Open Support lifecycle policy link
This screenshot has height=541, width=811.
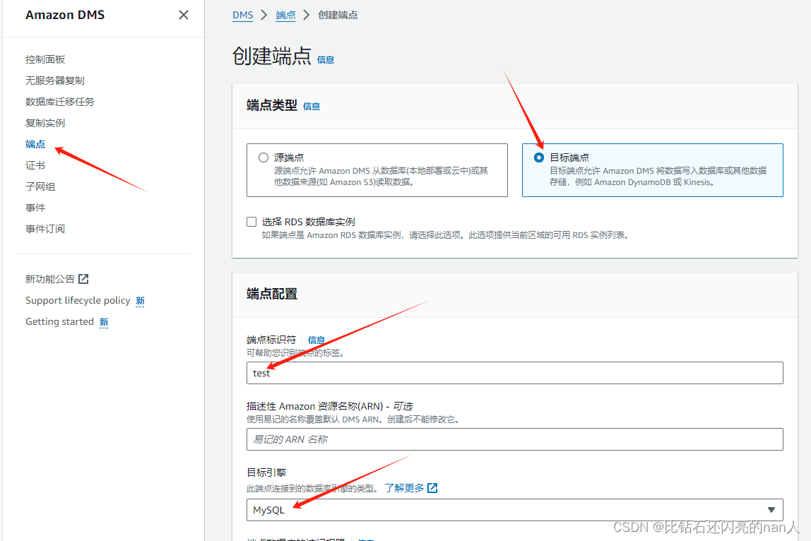(78, 300)
